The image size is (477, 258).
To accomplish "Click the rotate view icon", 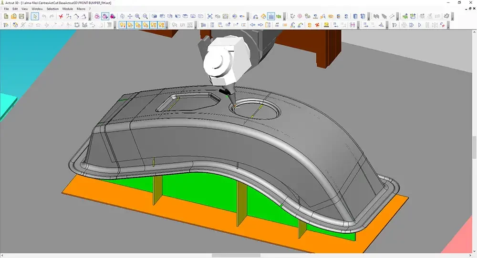I will tap(122, 16).
